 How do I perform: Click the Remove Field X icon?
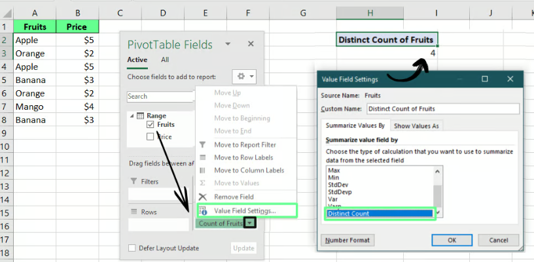point(202,197)
